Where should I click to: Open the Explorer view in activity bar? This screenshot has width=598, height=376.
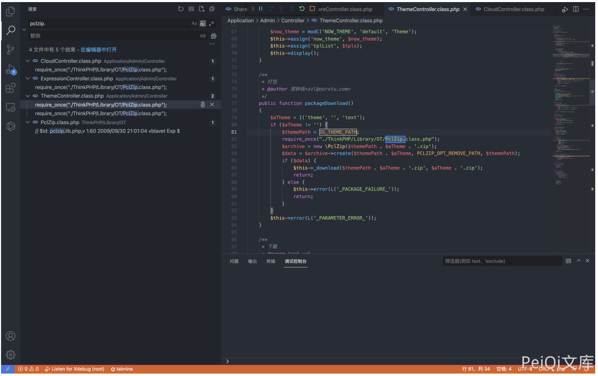pos(10,11)
